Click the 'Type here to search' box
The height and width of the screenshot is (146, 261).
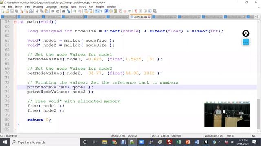45,142
